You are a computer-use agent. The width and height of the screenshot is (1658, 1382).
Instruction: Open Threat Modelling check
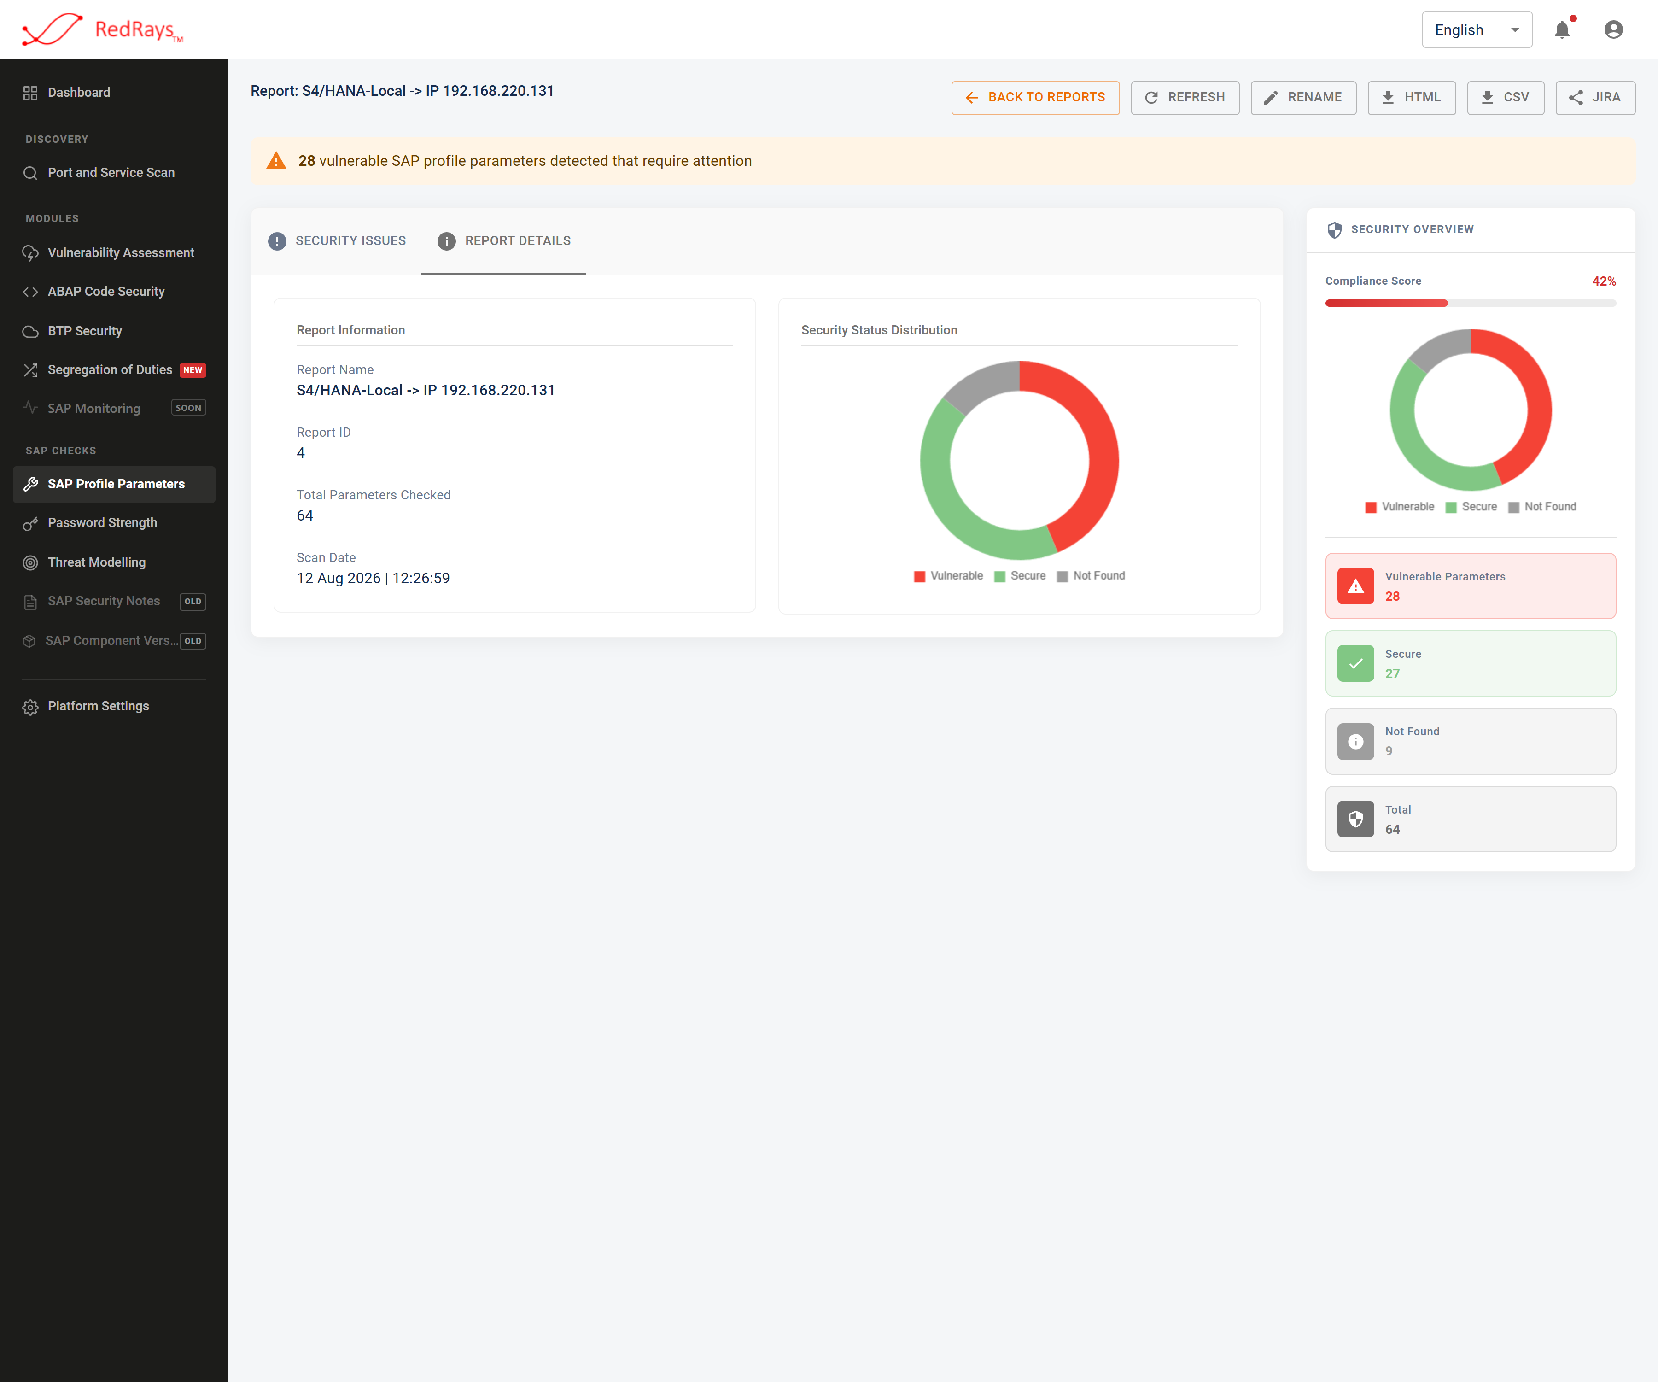[x=114, y=563]
